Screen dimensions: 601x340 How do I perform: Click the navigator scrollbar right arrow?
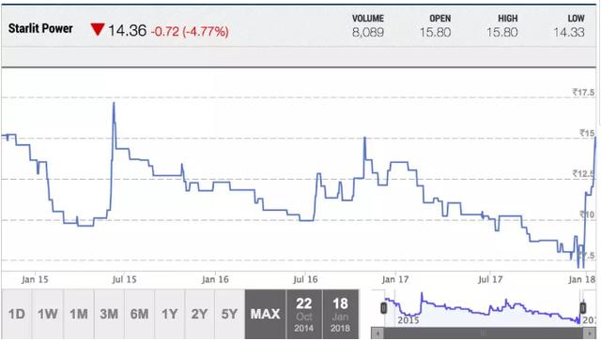[x=590, y=333]
